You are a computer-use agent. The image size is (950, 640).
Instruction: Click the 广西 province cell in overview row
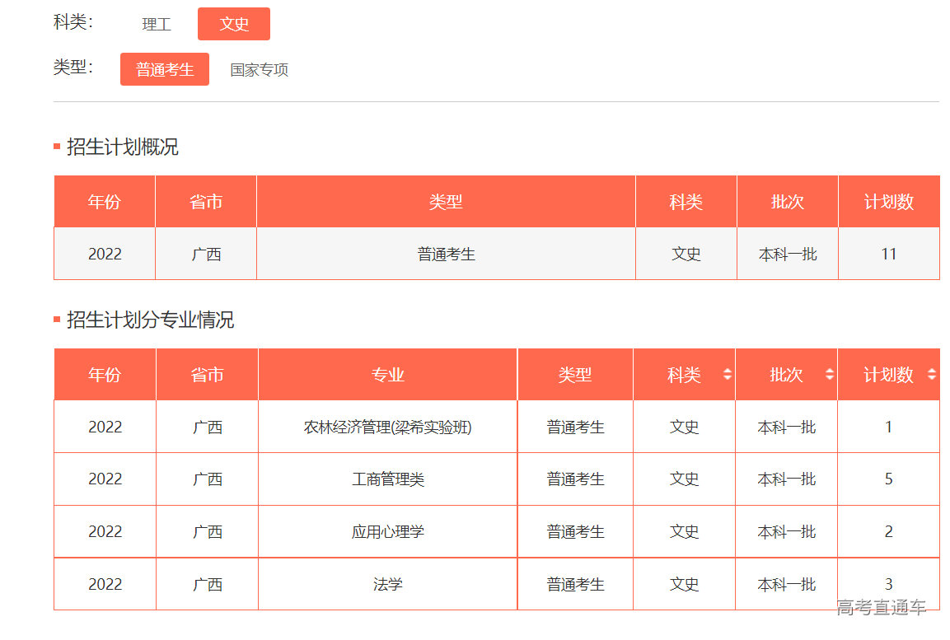206,254
